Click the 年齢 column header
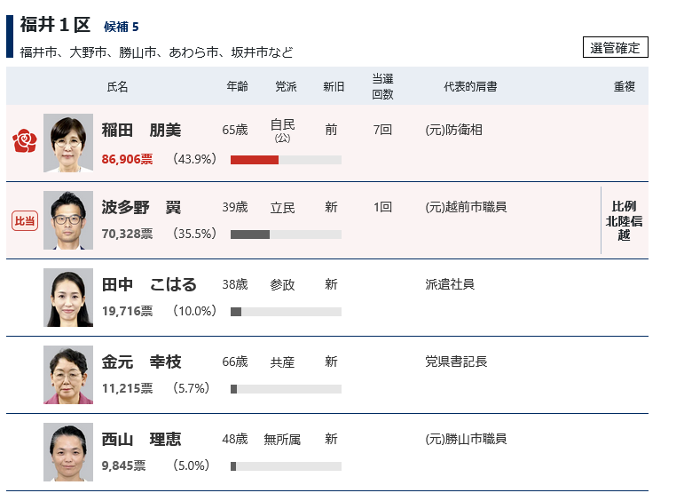Screen dimensions: 684x501 237,87
